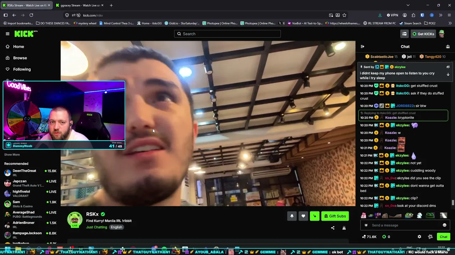Click the Get KICKs button
The height and width of the screenshot is (255, 455).
tap(423, 34)
